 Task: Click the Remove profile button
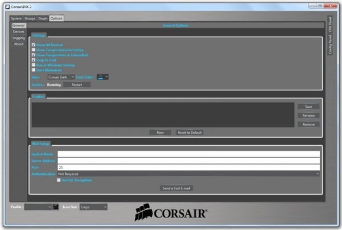pos(308,124)
